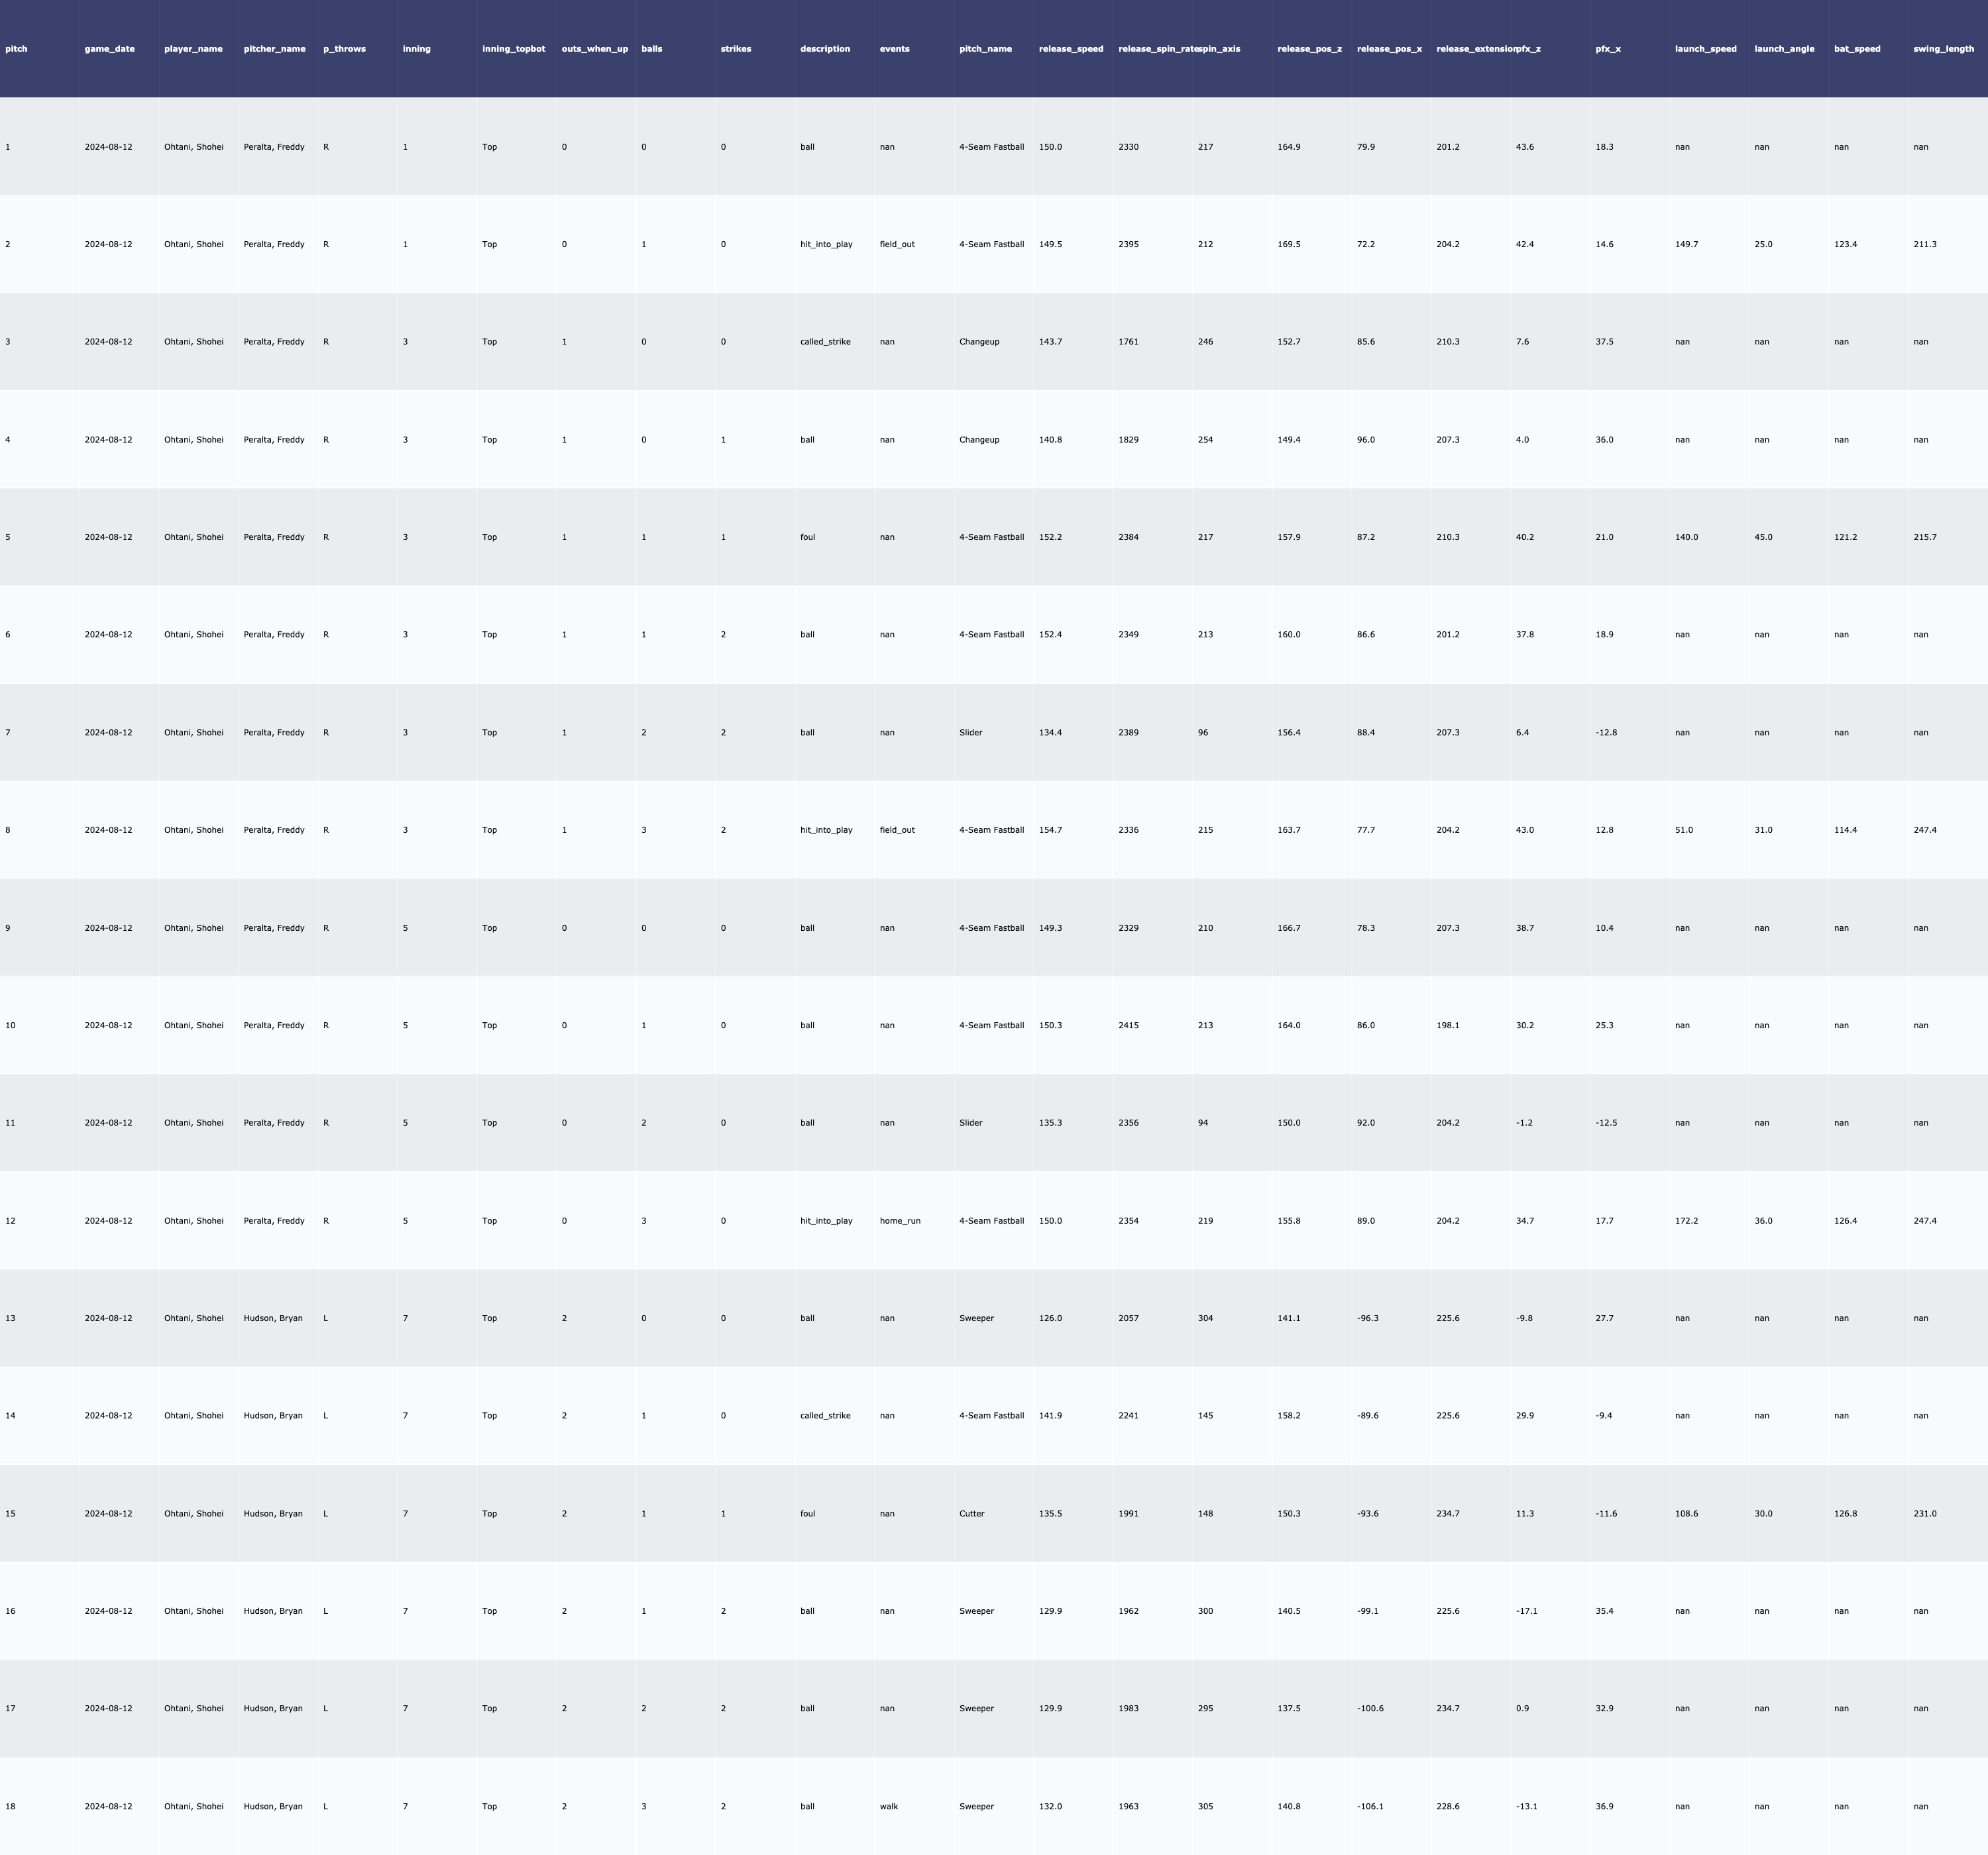1988x1855 pixels.
Task: Click the Cutter pitch name cell
Action: [x=971, y=1513]
